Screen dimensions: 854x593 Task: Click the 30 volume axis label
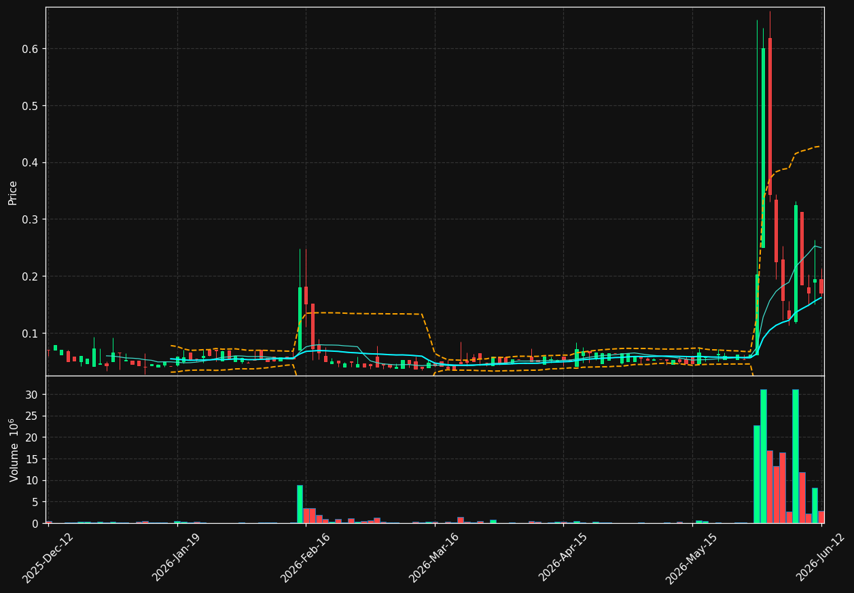(34, 395)
